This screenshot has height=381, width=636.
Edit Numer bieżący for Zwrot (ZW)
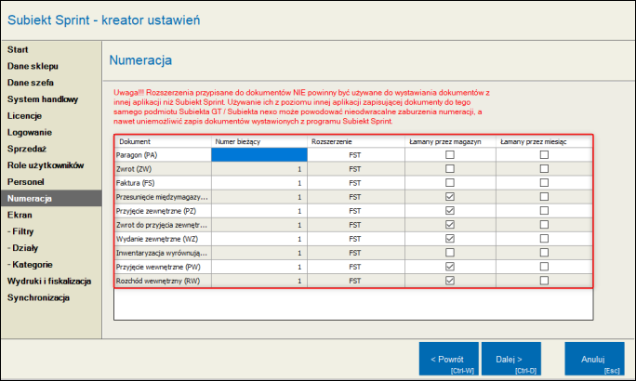tap(259, 169)
